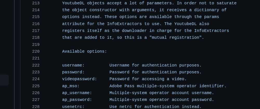
Task: Click 'Username for authentication purposes.' description
Action: (155, 65)
